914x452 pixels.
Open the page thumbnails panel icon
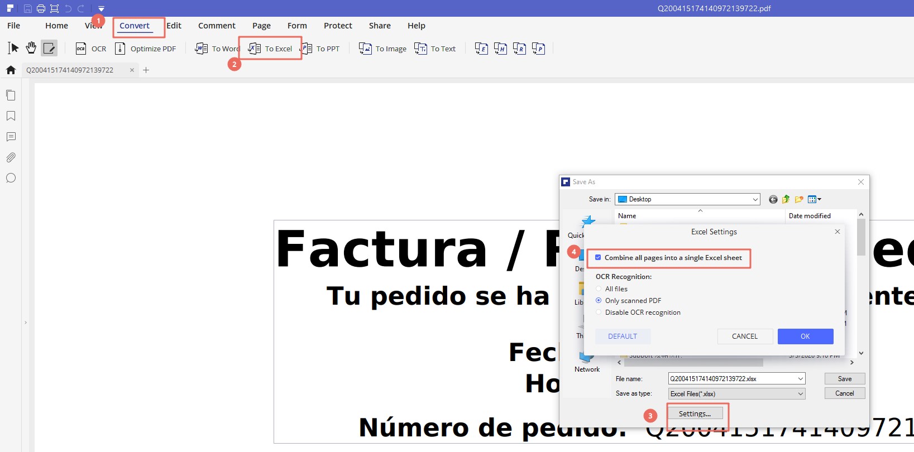(x=11, y=95)
